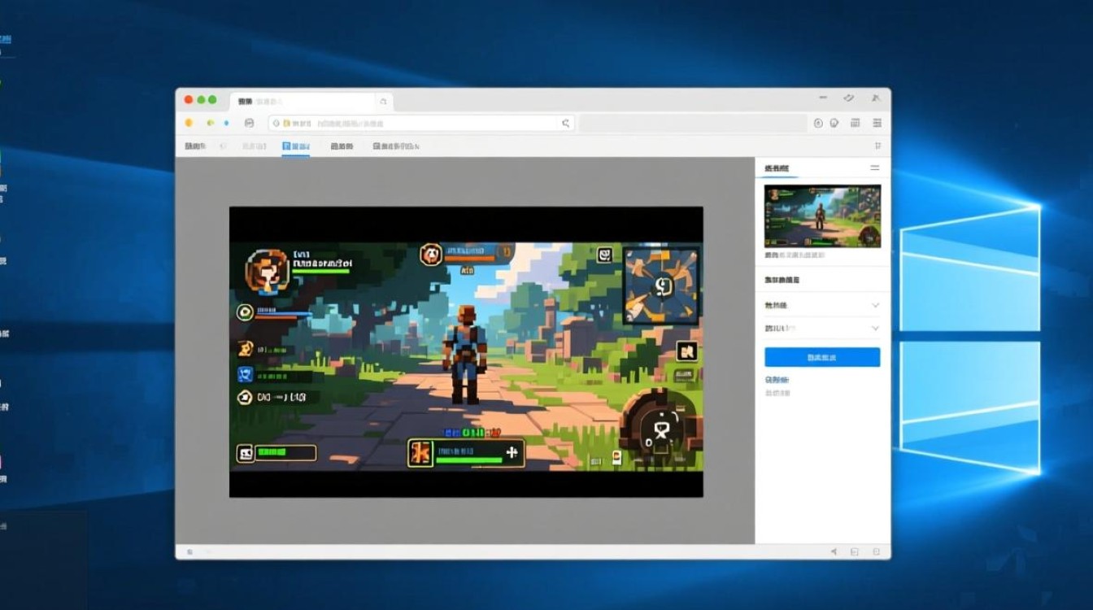Click the green progress bar in bottom hotbar
This screenshot has height=610, width=1093.
(469, 460)
